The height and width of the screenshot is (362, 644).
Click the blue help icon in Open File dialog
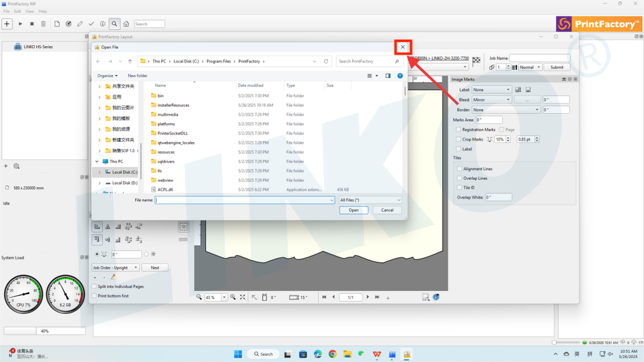[x=400, y=76]
